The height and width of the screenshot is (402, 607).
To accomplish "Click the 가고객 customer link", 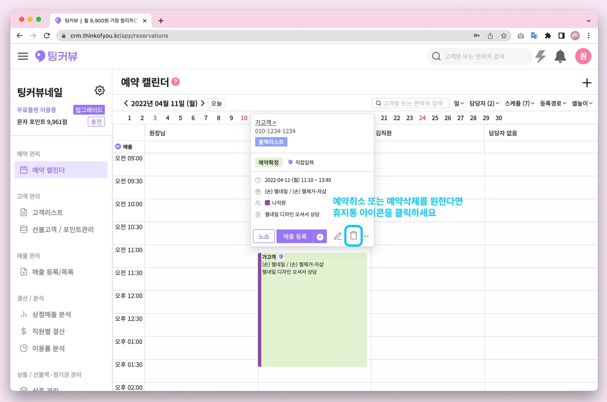I will coord(265,122).
